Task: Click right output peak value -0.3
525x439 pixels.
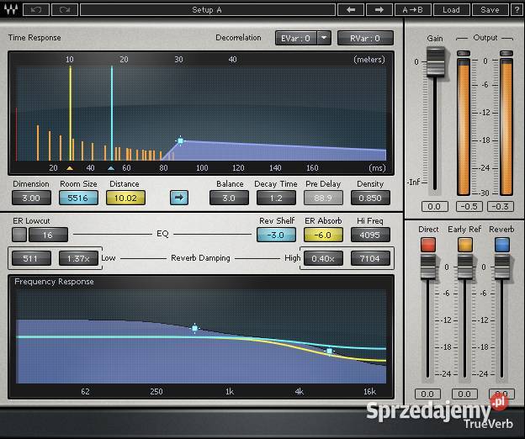Action: [x=501, y=206]
